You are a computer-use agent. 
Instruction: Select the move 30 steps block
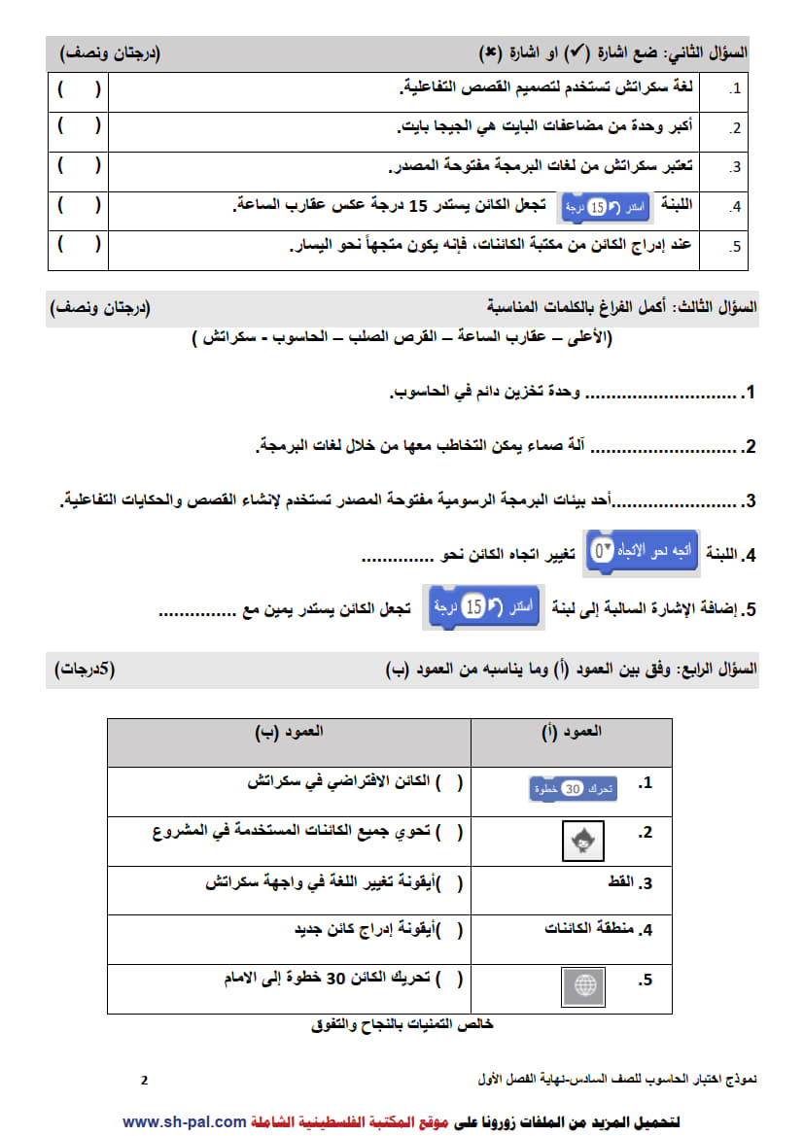(573, 789)
